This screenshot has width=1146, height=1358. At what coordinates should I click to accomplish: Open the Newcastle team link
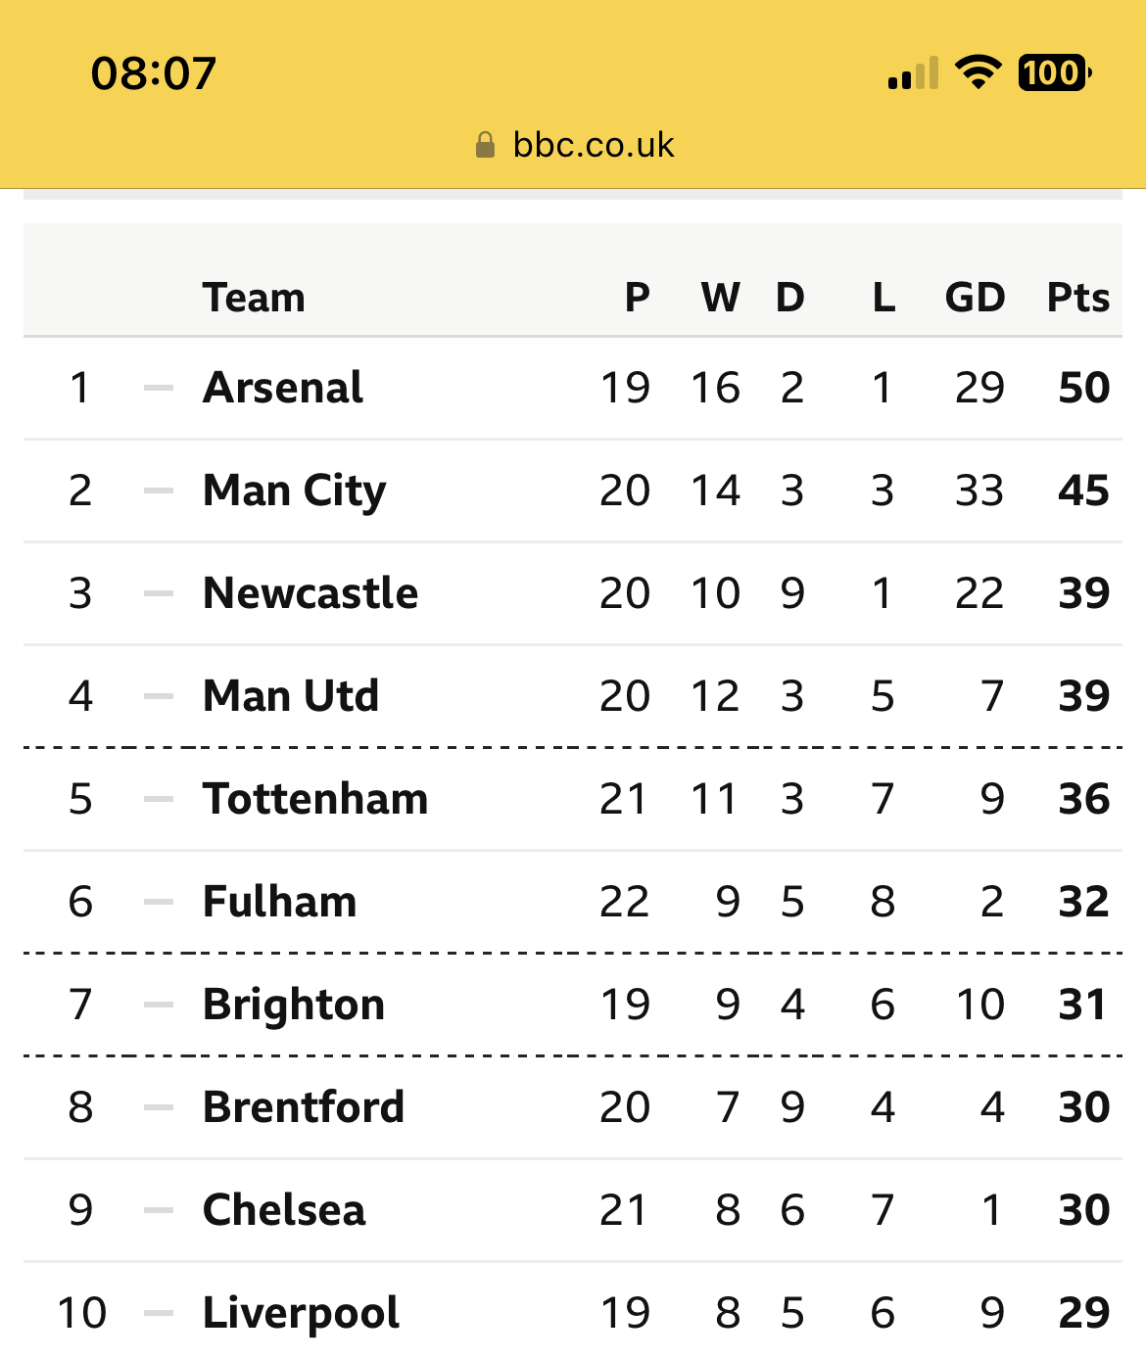click(x=310, y=593)
